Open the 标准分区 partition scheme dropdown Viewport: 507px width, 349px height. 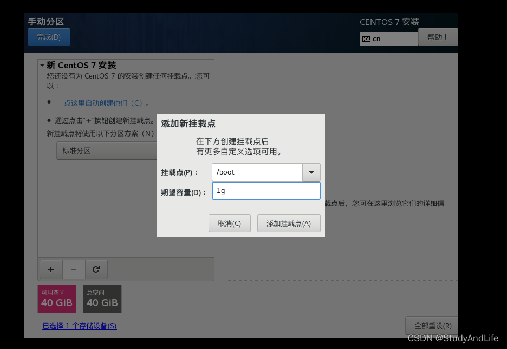107,151
